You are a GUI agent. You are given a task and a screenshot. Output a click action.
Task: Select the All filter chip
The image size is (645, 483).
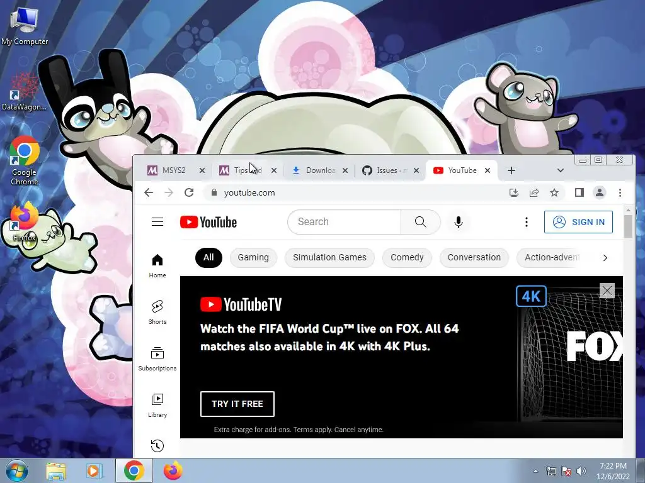tap(208, 257)
